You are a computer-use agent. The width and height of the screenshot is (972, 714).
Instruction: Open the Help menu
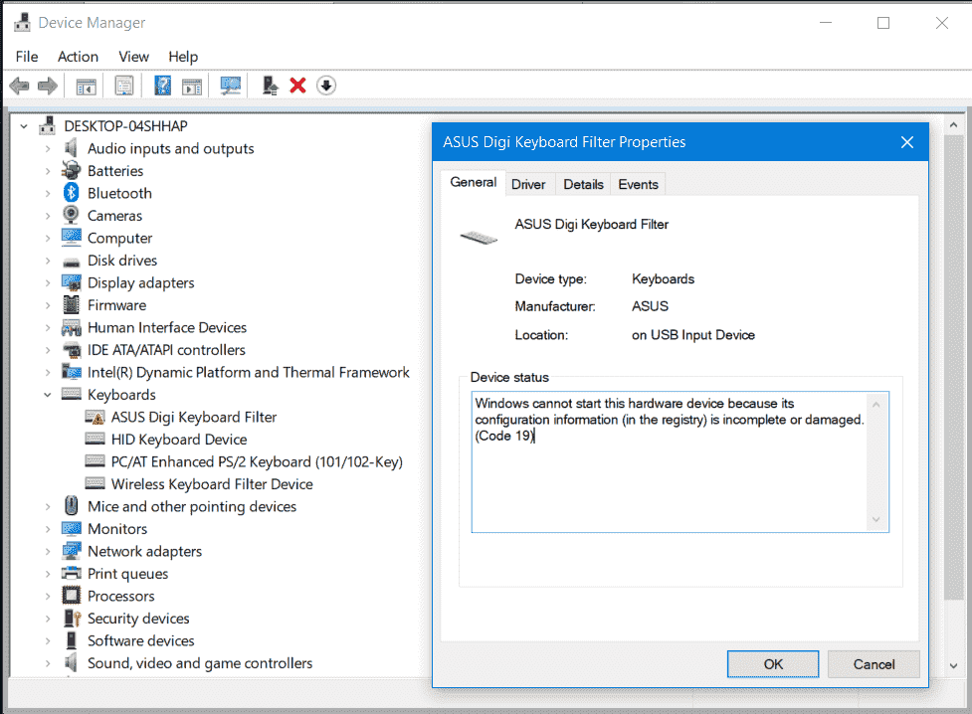coord(183,57)
